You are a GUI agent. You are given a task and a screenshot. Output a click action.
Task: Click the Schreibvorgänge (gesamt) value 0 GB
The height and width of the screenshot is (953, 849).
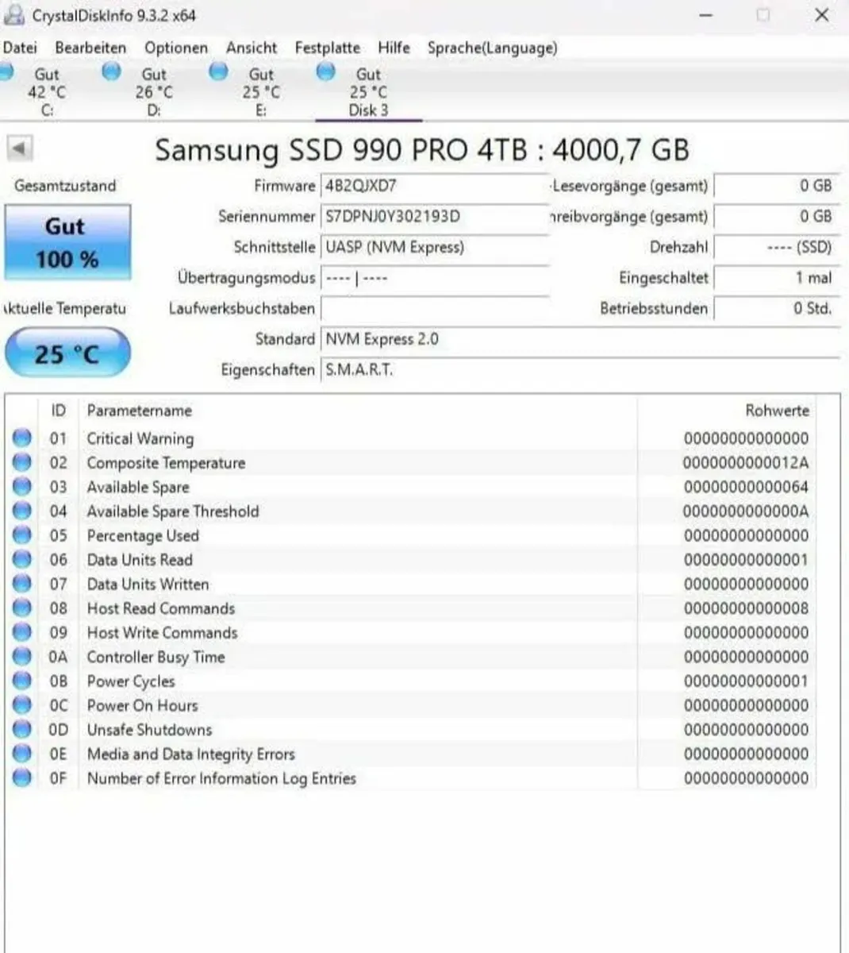coord(777,216)
